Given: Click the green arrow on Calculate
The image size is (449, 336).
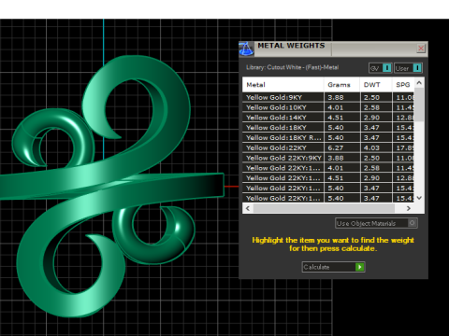Looking at the screenshot, I should coord(360,267).
